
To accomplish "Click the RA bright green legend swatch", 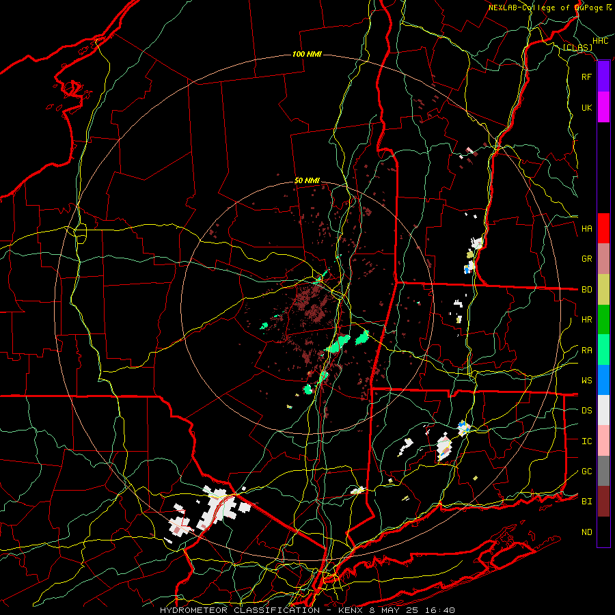I will coord(603,350).
